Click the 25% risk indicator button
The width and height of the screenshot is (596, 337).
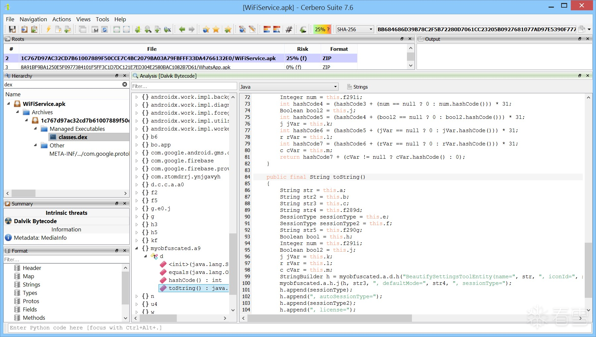coord(322,29)
